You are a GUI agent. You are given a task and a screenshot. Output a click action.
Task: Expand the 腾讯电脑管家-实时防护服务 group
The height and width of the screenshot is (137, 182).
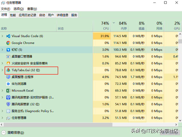pos(2,97)
